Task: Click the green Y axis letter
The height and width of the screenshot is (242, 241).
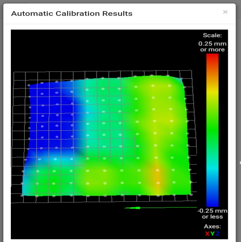Action: point(212,234)
